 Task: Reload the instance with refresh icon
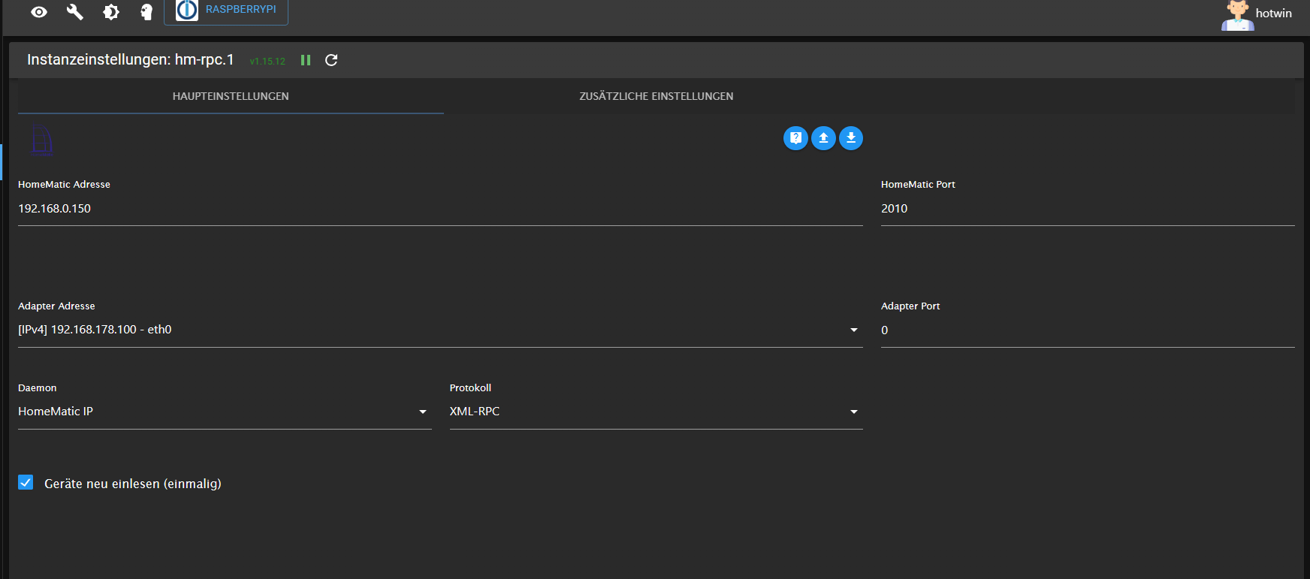tap(331, 60)
